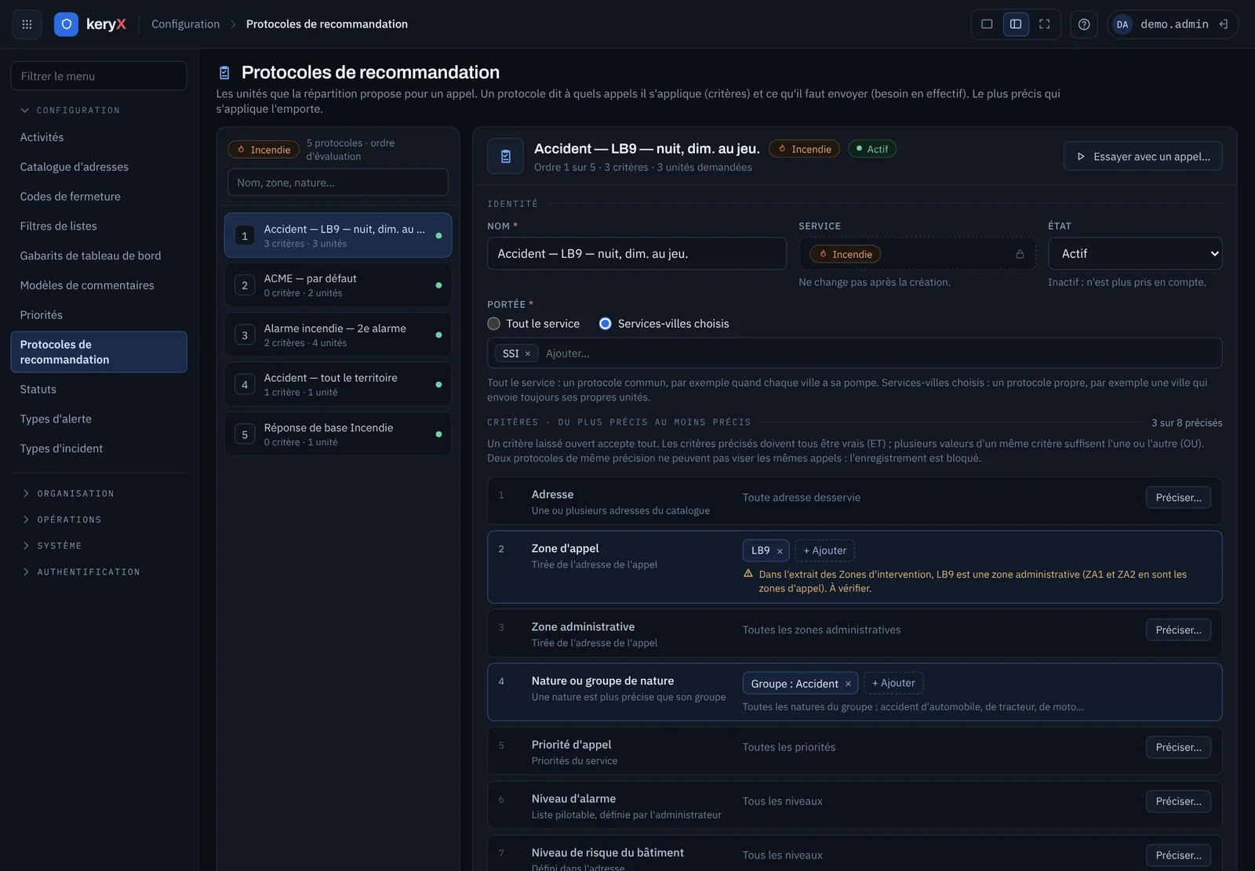Click Préciser for Priorité d'appel
The height and width of the screenshot is (871, 1255).
1178,748
